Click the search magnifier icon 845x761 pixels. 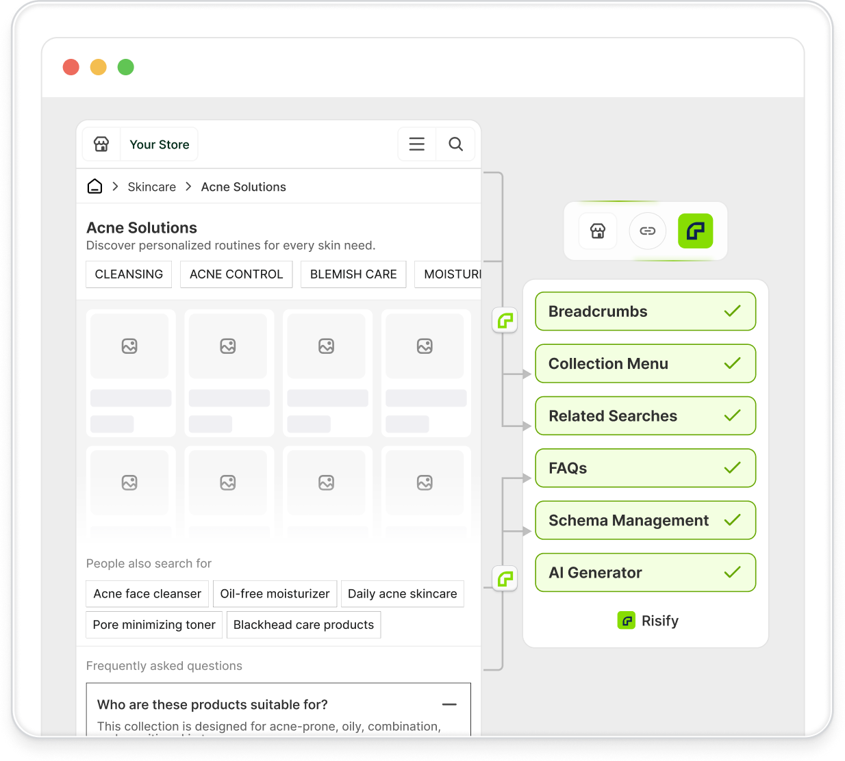455,144
